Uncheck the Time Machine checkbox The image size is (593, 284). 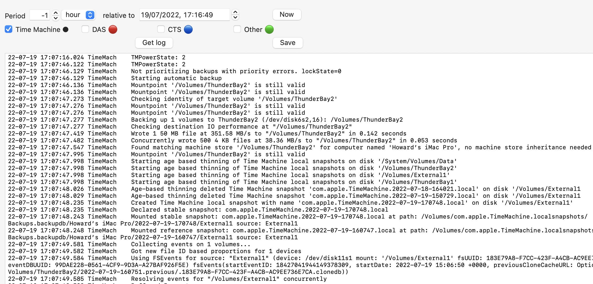pos(9,29)
